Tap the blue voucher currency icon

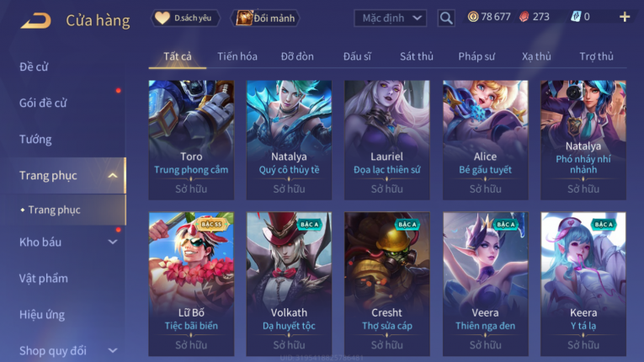(x=576, y=17)
